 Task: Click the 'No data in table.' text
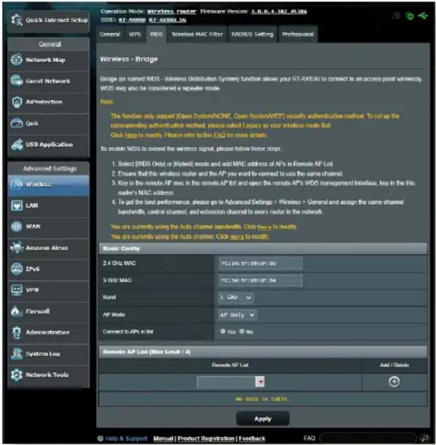(263, 399)
